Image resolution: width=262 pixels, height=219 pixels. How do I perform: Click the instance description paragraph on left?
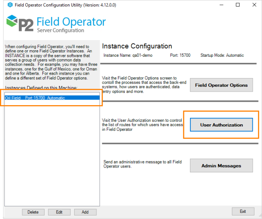coord(50,62)
